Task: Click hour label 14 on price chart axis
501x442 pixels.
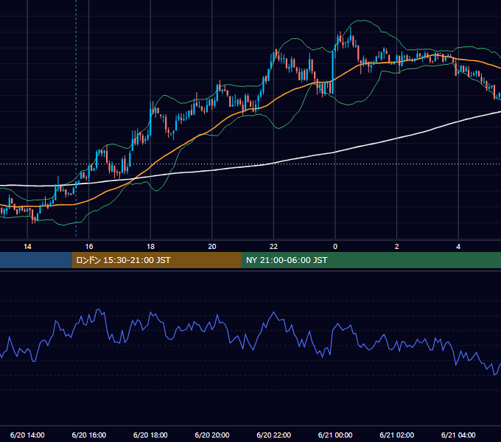Action: click(27, 247)
